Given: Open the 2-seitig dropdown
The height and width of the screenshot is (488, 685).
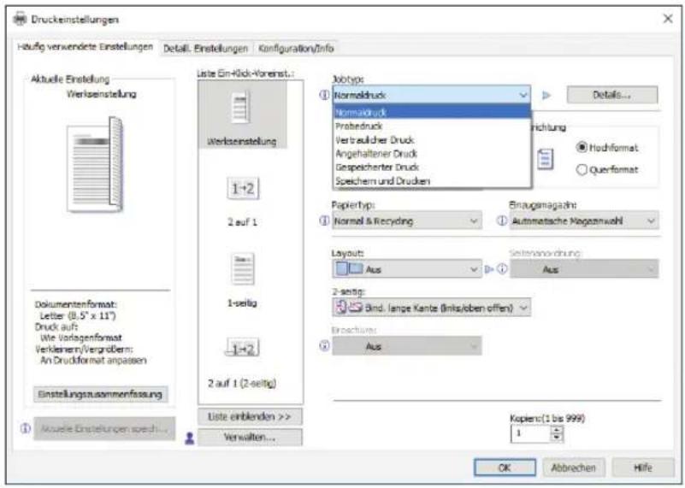Looking at the screenshot, I should tap(432, 308).
